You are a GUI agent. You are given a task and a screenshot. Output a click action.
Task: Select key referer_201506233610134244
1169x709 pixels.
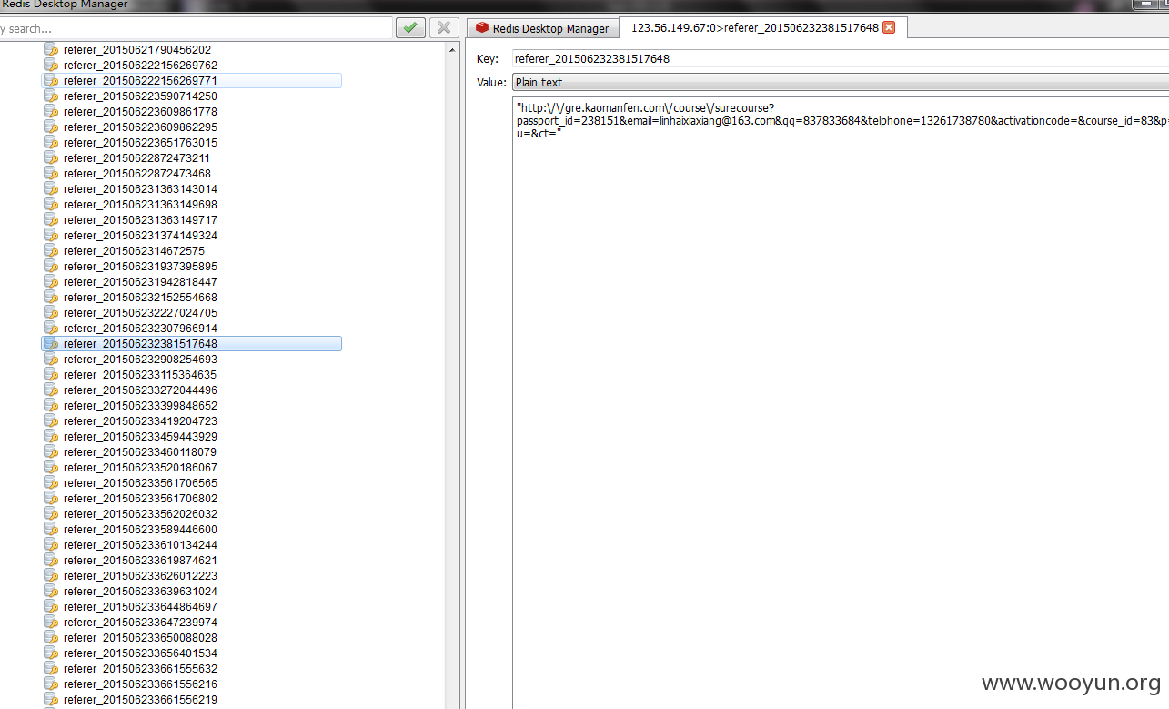click(x=140, y=545)
